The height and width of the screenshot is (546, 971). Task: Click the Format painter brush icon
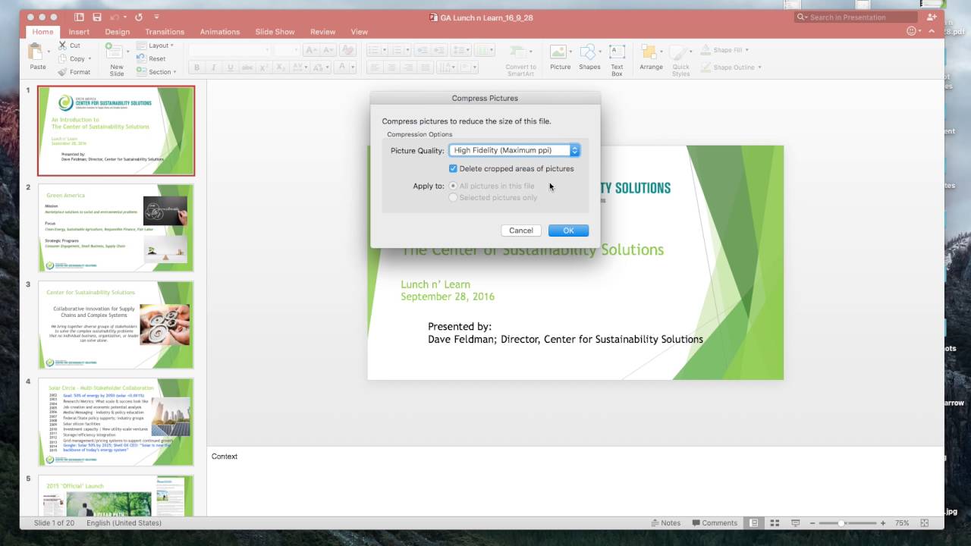click(62, 72)
